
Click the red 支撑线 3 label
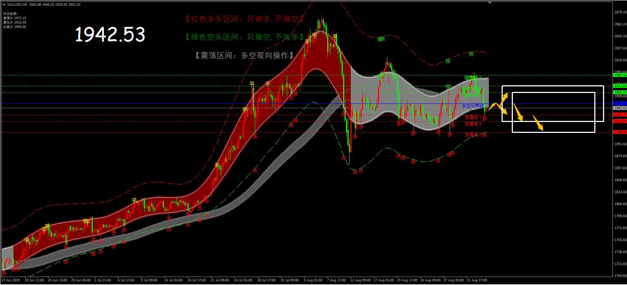[473, 135]
